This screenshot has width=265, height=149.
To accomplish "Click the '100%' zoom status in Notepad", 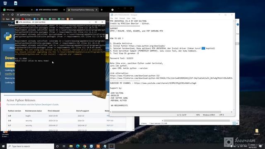I will [198, 115].
